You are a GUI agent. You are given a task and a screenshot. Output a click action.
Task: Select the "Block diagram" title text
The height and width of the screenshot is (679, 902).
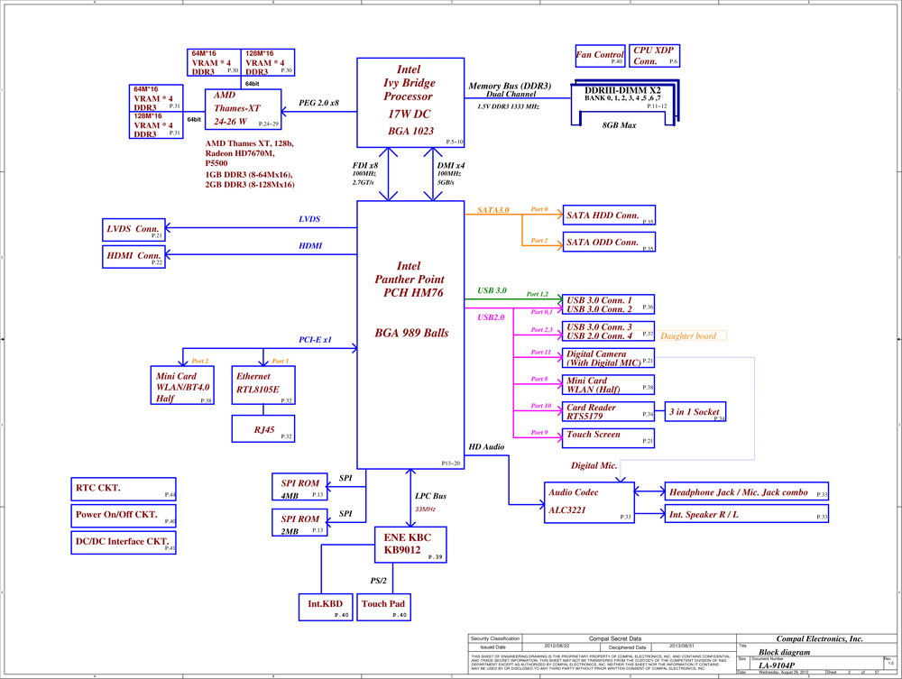784,652
